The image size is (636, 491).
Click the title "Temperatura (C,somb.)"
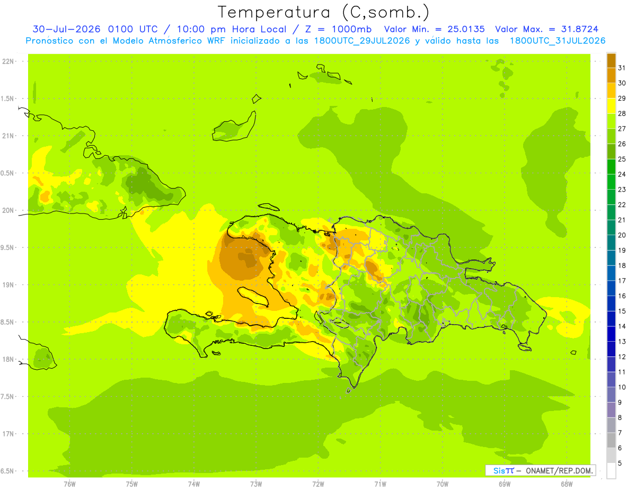click(323, 12)
